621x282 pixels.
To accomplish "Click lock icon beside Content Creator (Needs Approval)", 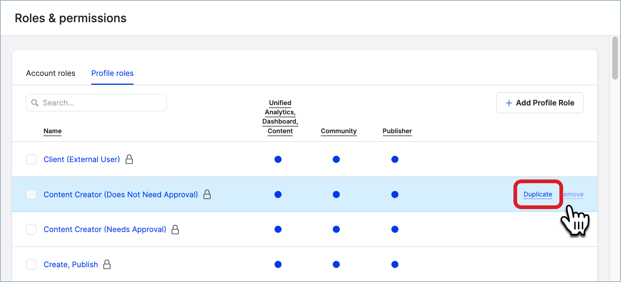I will 175,229.
